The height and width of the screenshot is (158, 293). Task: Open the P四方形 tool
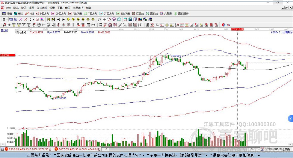point(43,14)
